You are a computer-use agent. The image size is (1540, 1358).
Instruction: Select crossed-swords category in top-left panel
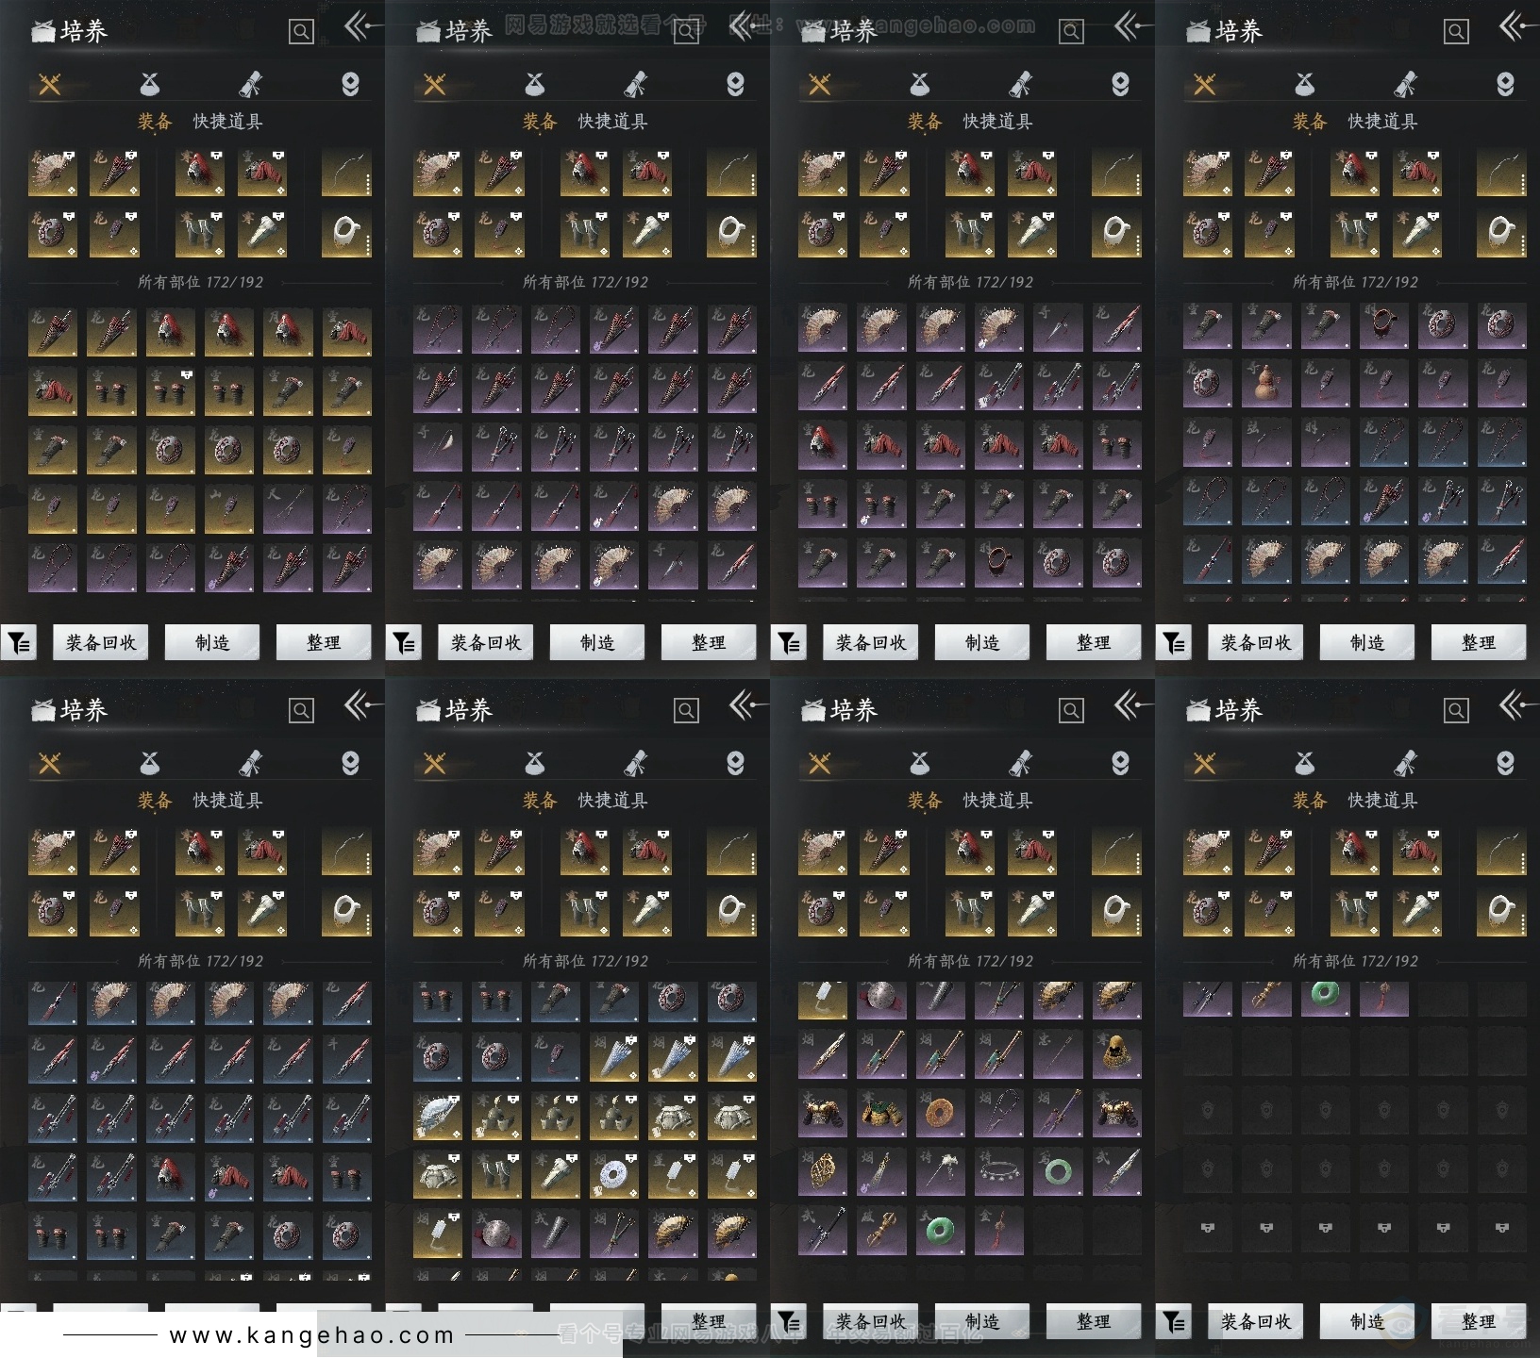pyautogui.click(x=50, y=85)
